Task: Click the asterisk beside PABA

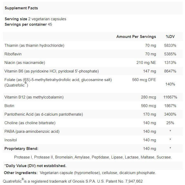Action: 170,131
